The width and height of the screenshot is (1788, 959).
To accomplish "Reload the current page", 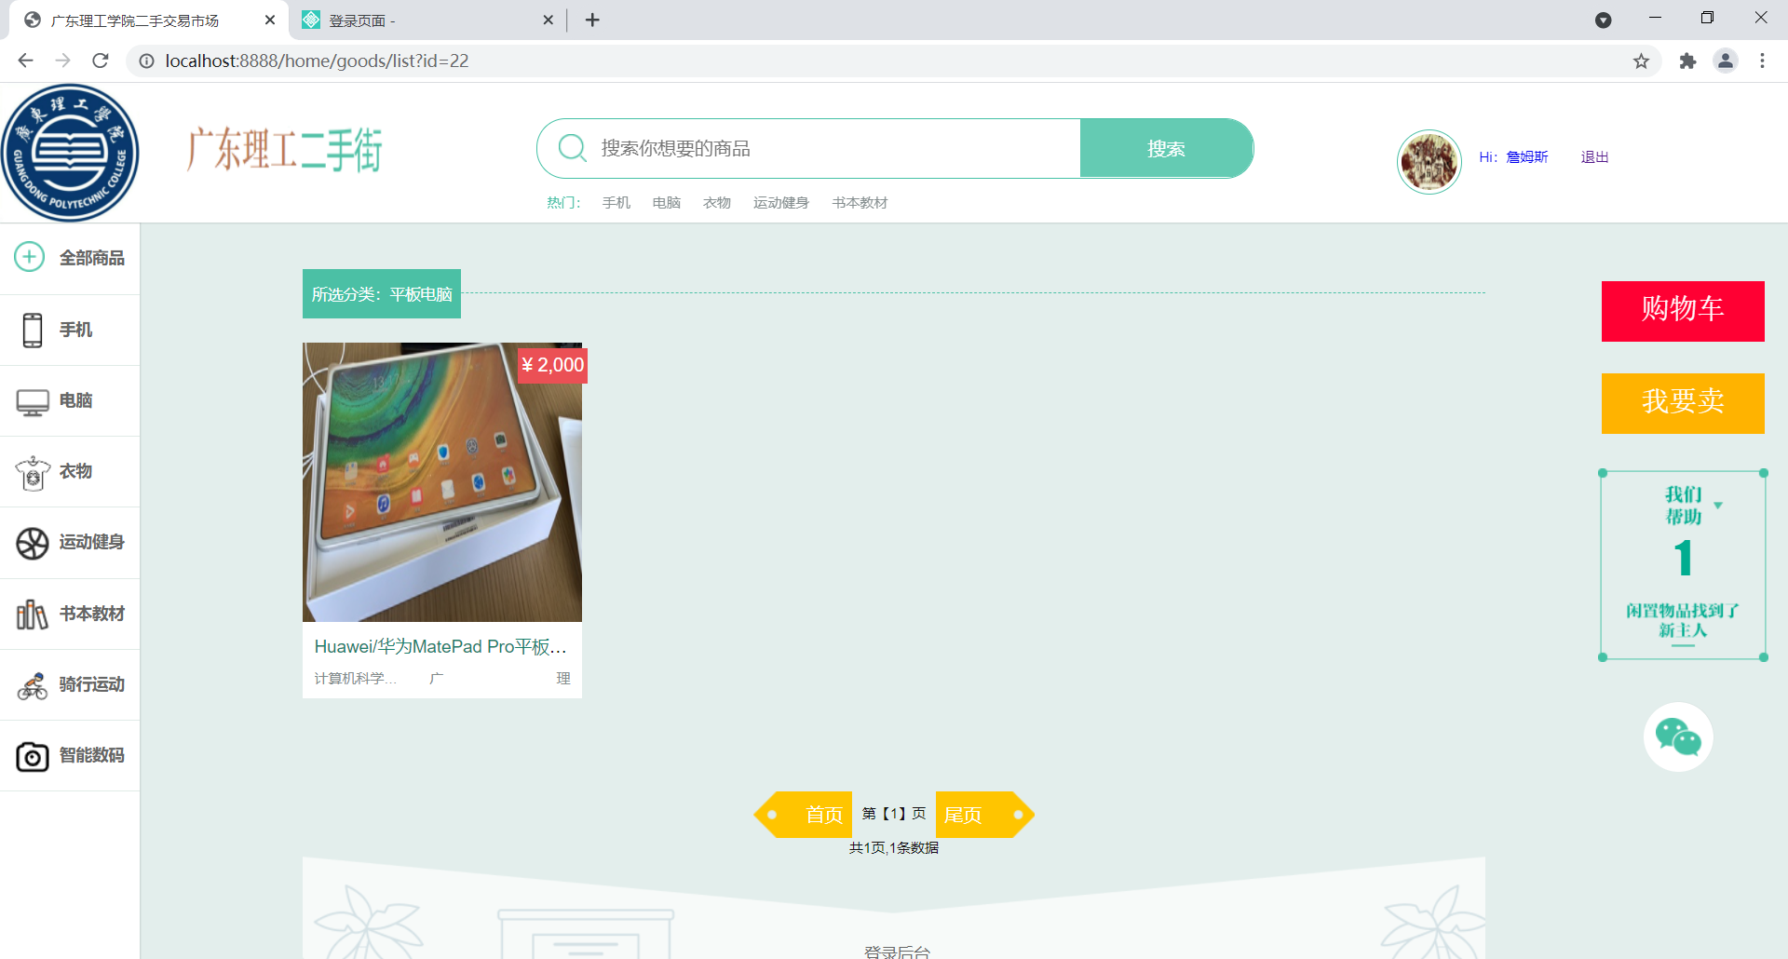I will click(x=101, y=61).
